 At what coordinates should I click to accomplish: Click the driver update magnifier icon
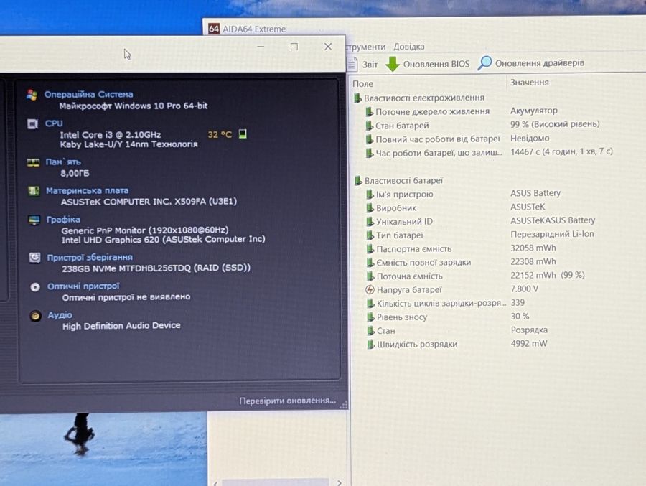pos(485,62)
